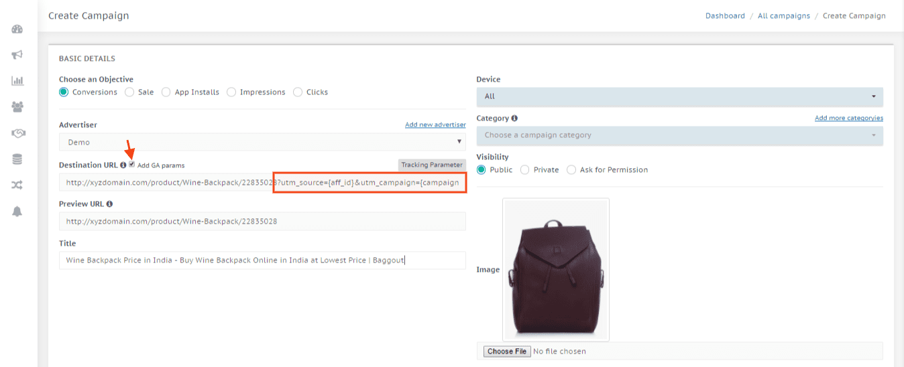Viewport: 904px width, 367px height.
Task: Go to the Dashboard breadcrumb
Action: tap(725, 16)
